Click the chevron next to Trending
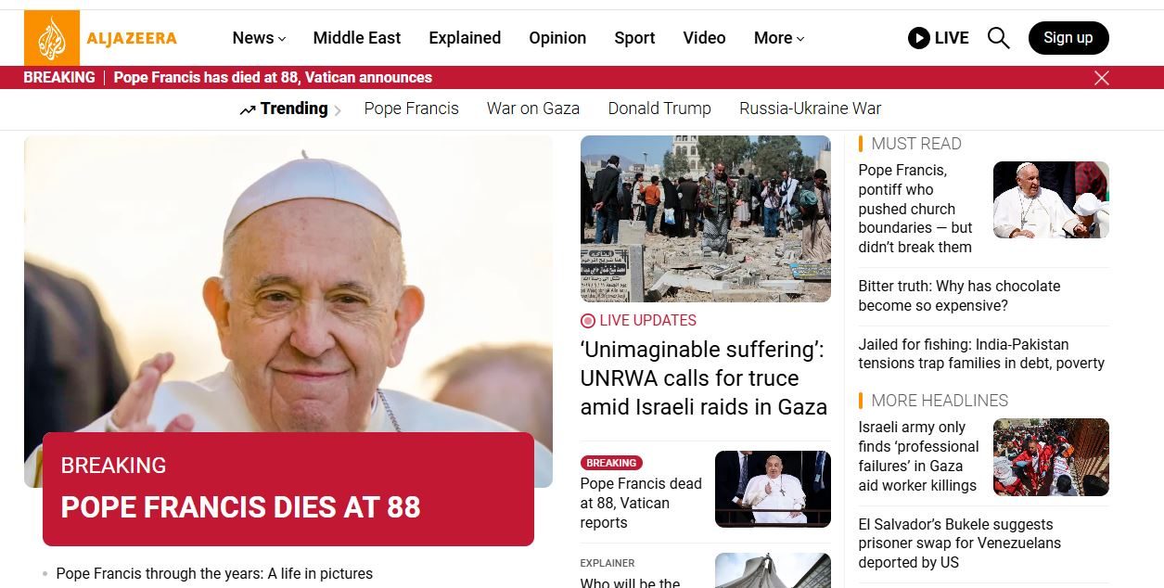1164x588 pixels. (338, 110)
